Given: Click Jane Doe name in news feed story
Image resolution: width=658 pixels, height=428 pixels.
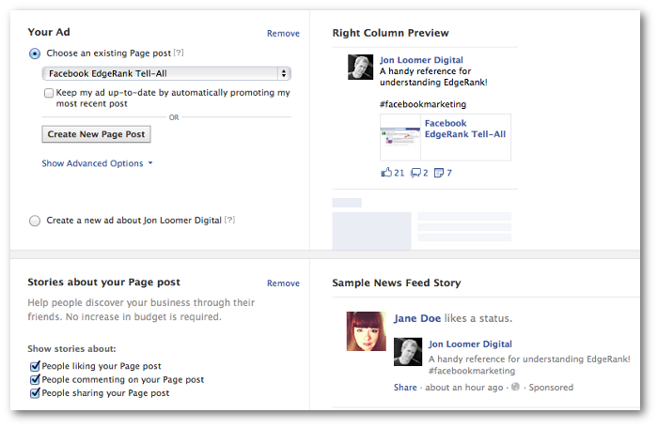Looking at the screenshot, I should pos(417,318).
